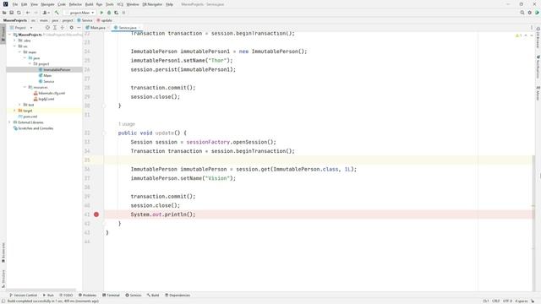Open the Version Control tool window
This screenshot has width=541, height=304.
pos(23,296)
